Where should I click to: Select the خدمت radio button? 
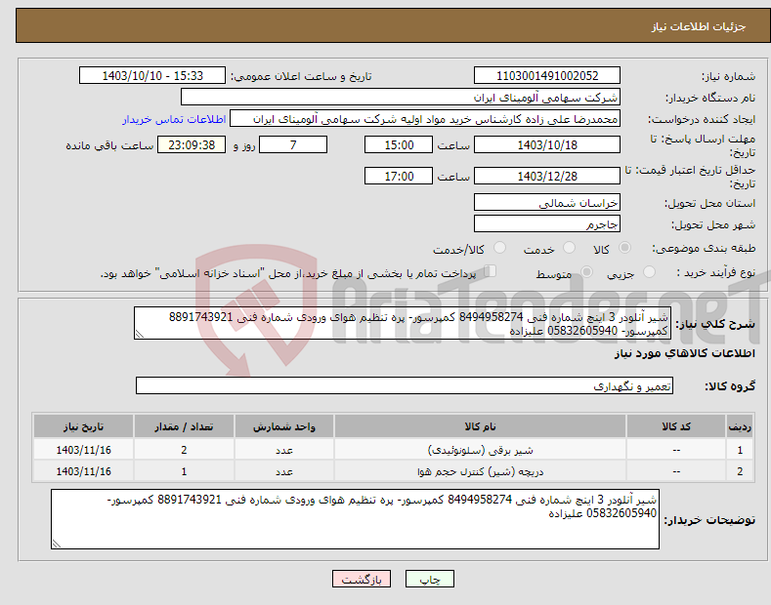569,248
